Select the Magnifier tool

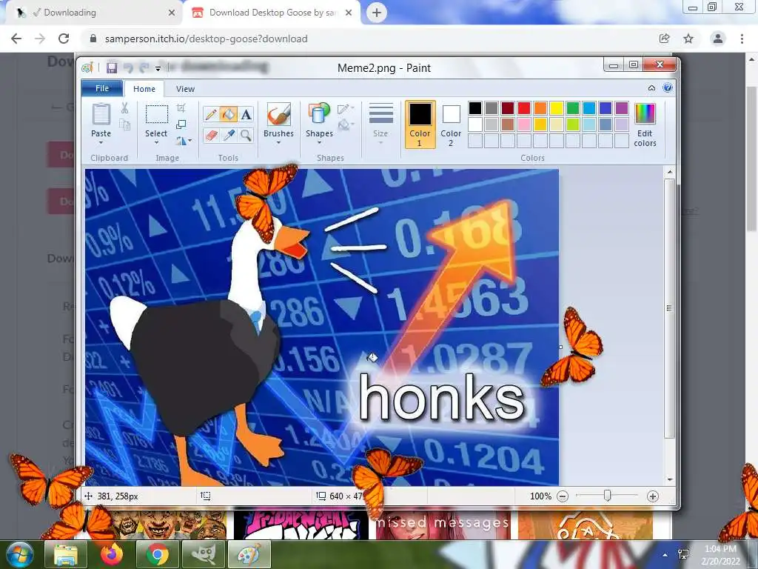click(x=246, y=135)
